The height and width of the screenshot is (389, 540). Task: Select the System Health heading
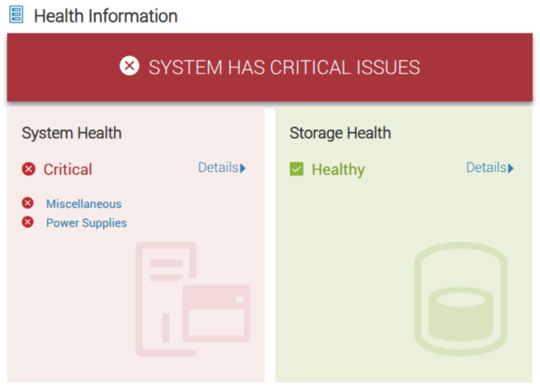(x=72, y=134)
